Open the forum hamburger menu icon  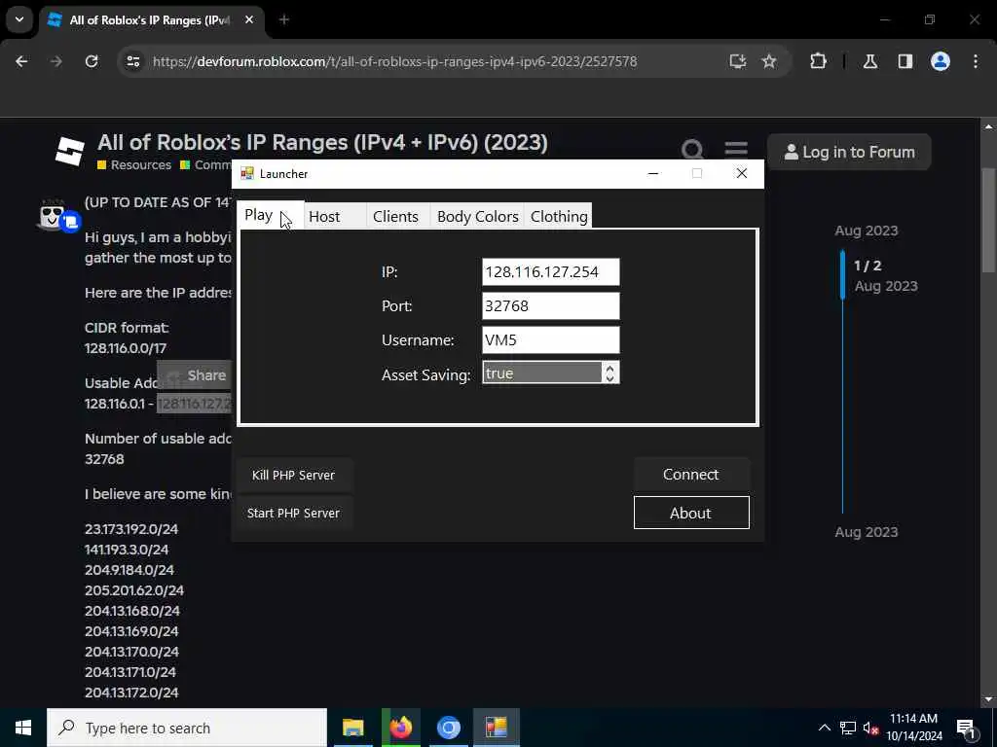pos(736,150)
